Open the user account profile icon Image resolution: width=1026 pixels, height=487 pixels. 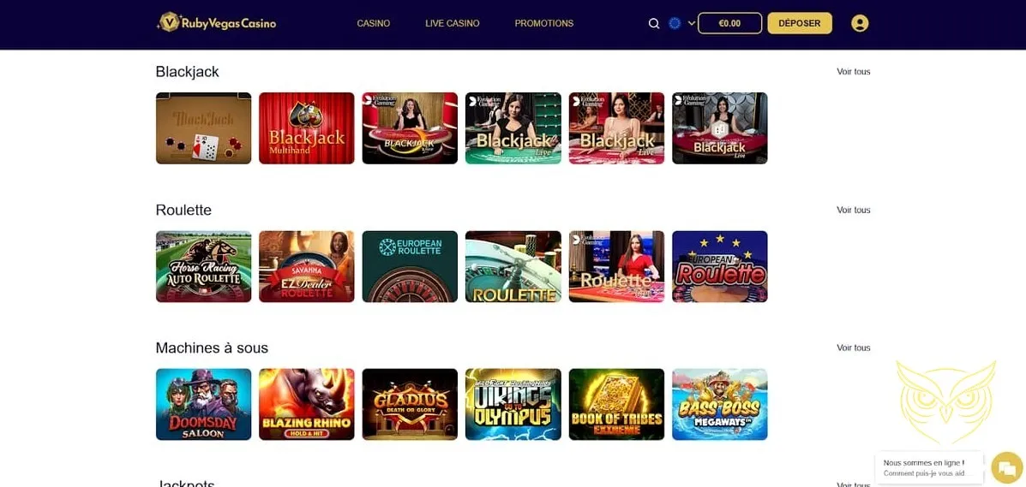[x=860, y=23]
